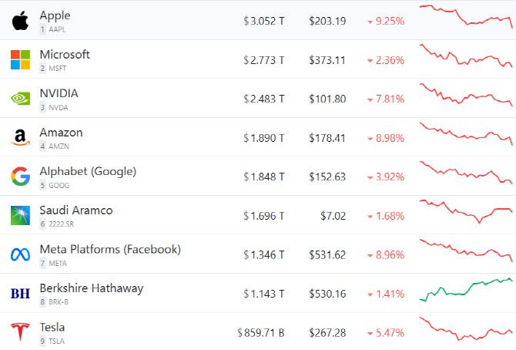Open the Berkshire Hathaway name link
The width and height of the screenshot is (516, 350).
[91, 288]
